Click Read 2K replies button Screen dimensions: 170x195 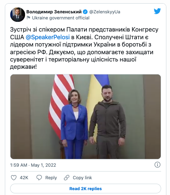[86, 189]
